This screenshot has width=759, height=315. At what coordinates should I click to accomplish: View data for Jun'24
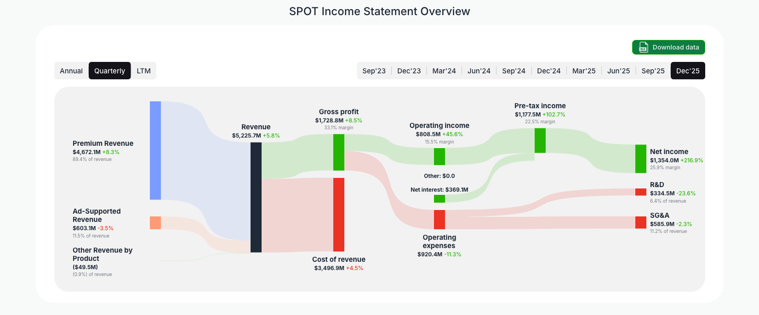tap(479, 71)
